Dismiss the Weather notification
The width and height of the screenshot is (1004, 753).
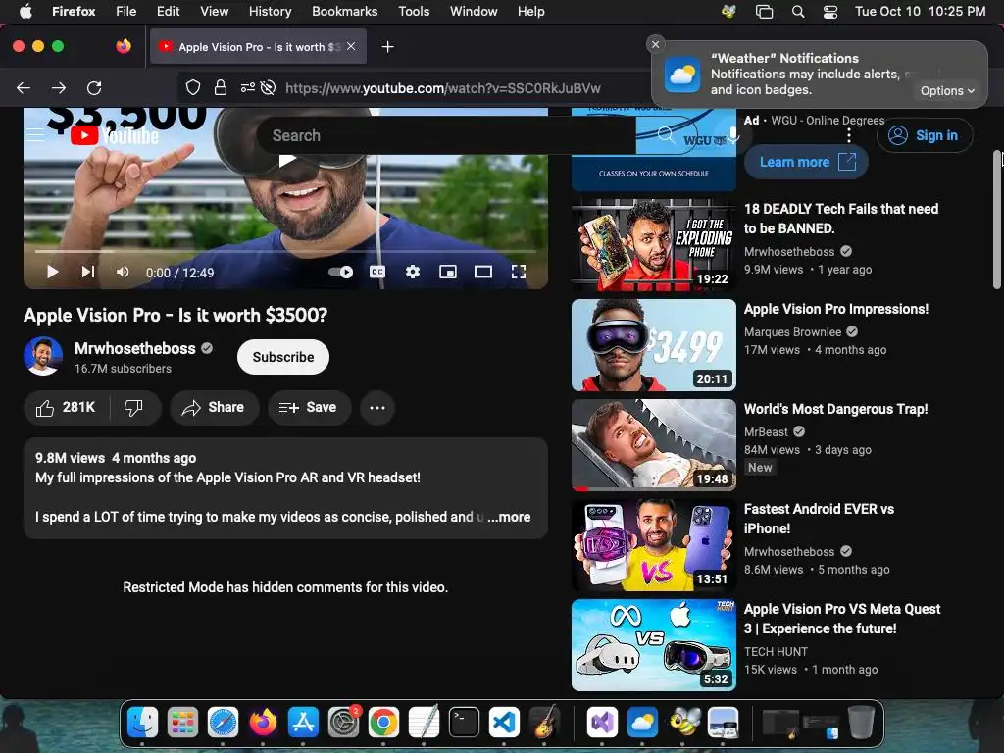pyautogui.click(x=655, y=44)
